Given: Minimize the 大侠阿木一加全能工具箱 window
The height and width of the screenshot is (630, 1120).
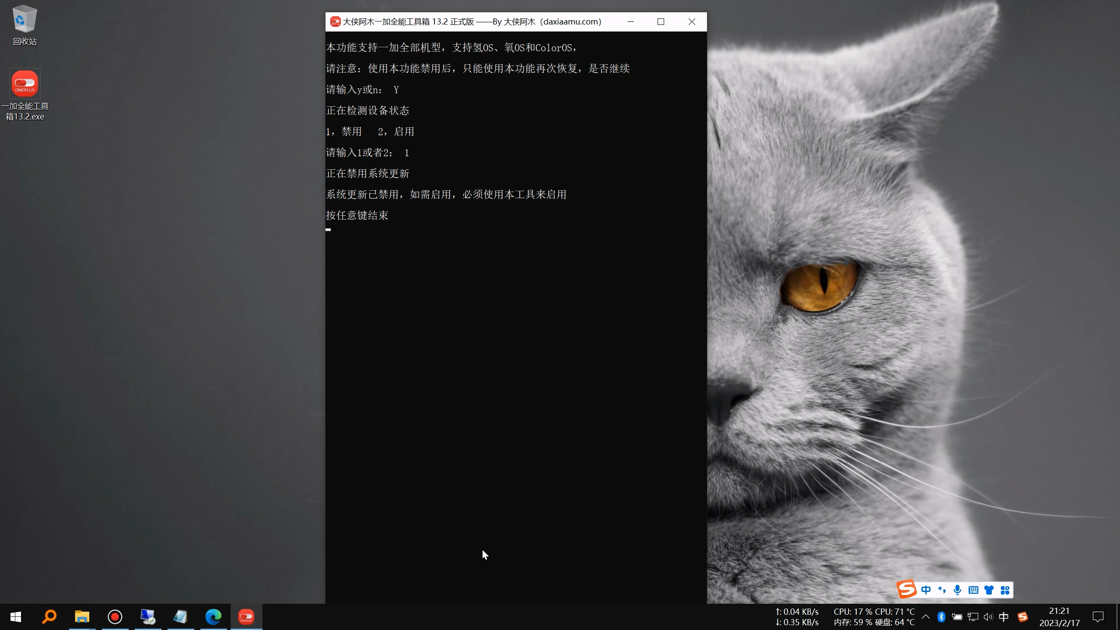Looking at the screenshot, I should tap(630, 22).
